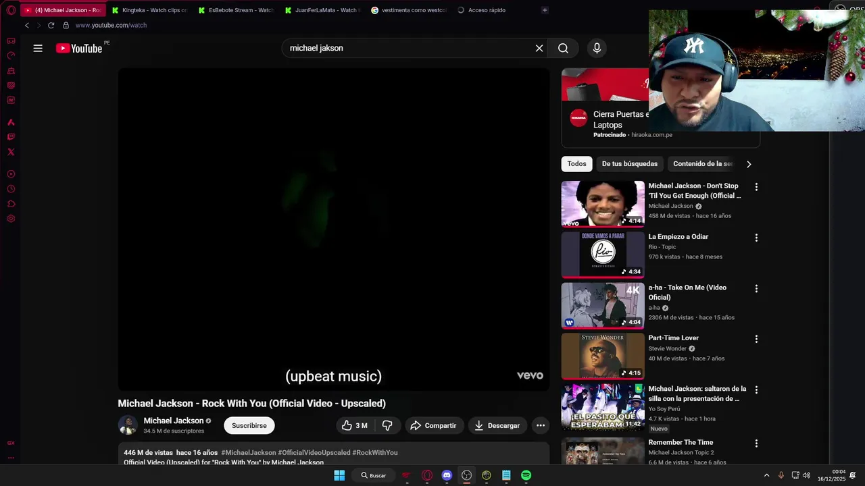Expand hidden system tray icons chevron
This screenshot has width=865, height=486.
tap(766, 475)
